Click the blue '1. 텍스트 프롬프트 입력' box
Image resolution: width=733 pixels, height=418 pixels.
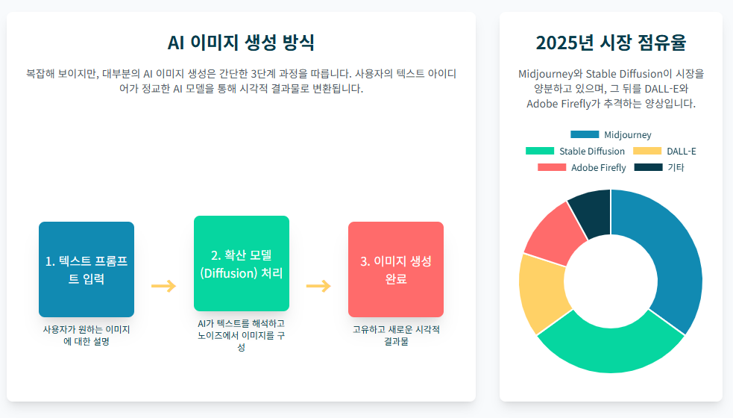(x=86, y=269)
